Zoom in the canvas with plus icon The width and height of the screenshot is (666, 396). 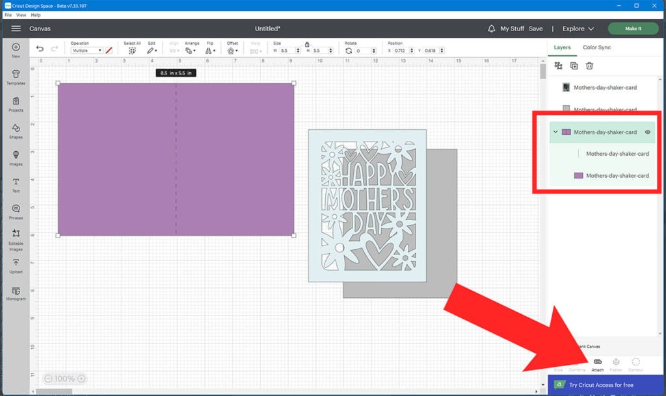(81, 378)
